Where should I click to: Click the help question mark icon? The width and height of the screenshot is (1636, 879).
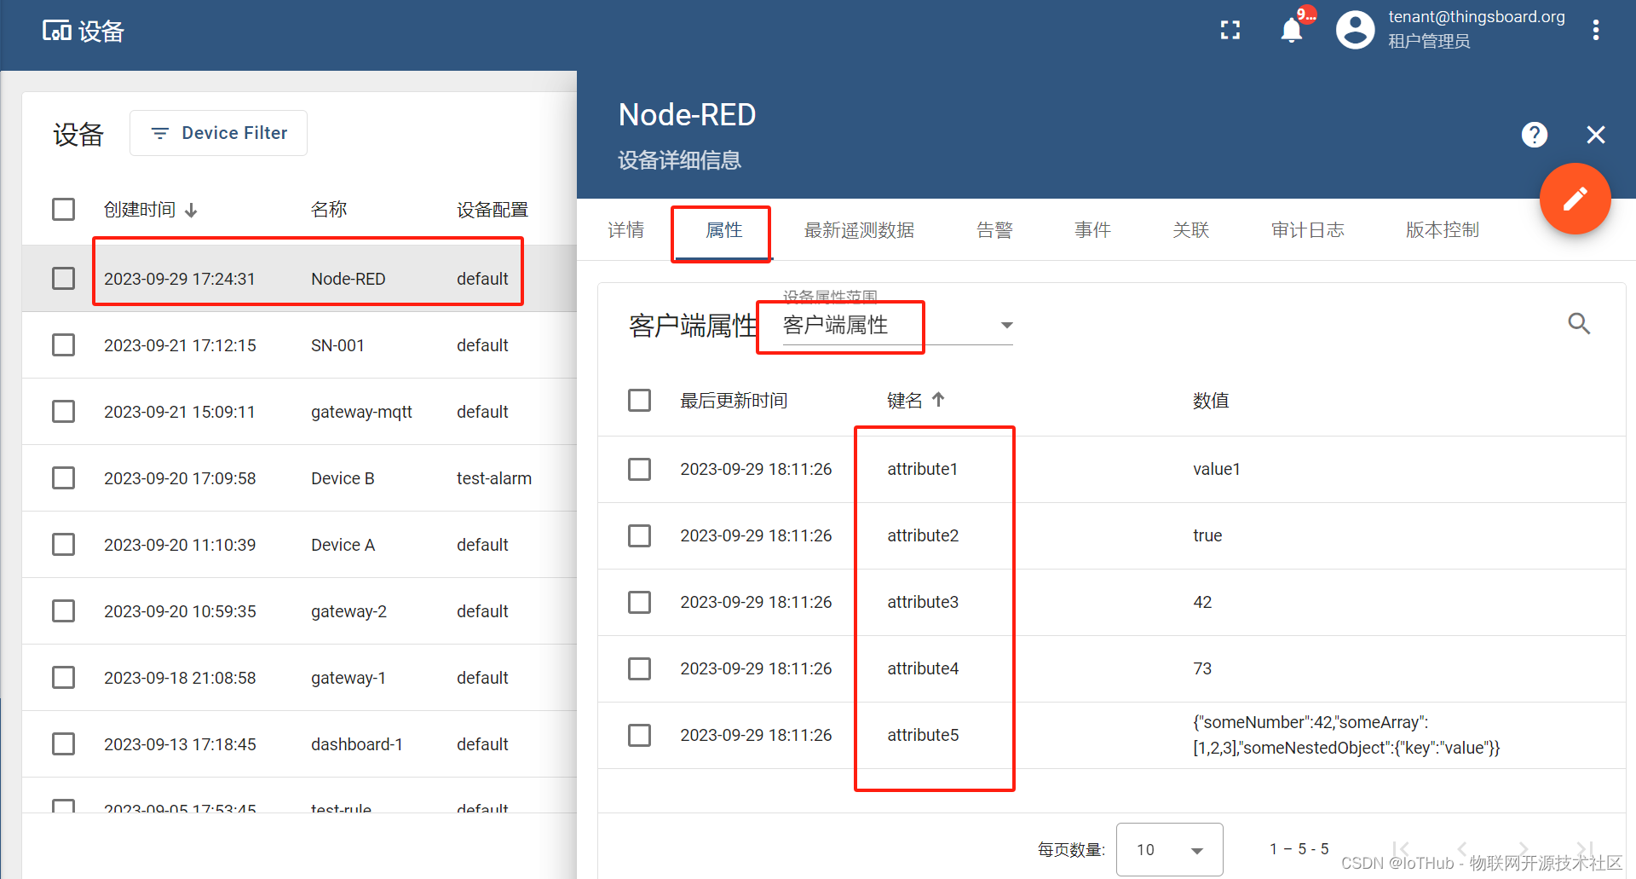point(1534,134)
